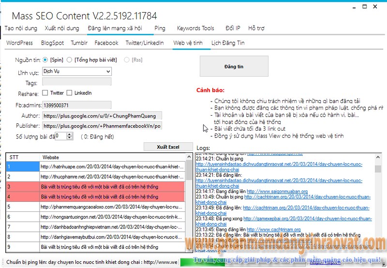Viewport: 387px width, 268px height.
Task: Minimize the Mass SEO Content window
Action: [354, 7]
